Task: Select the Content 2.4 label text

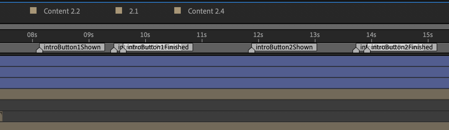Action: pyautogui.click(x=206, y=11)
